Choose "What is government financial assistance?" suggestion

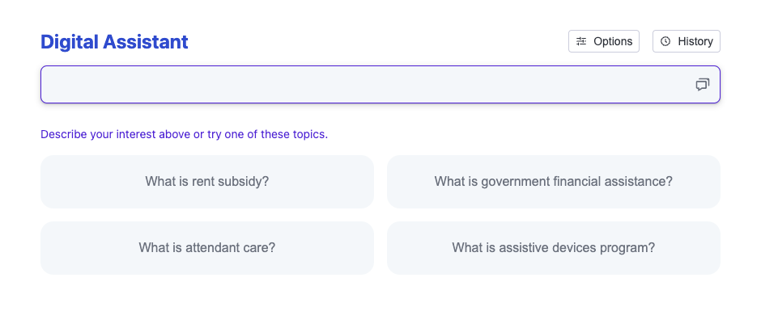(554, 182)
